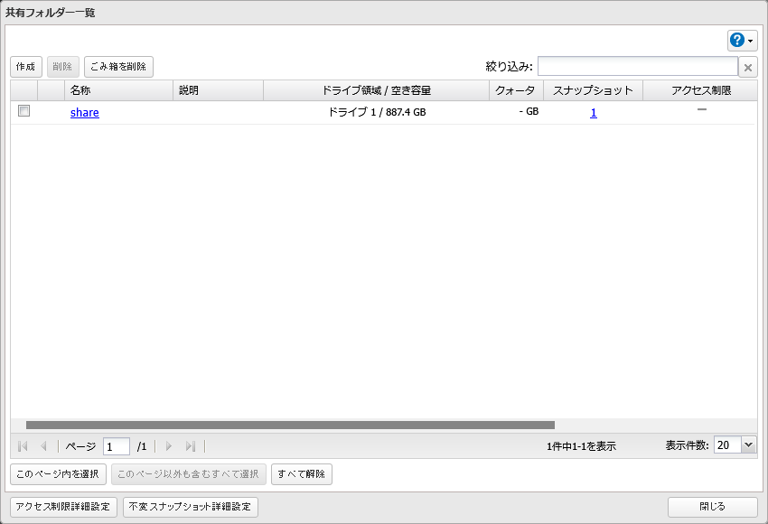Click the 作成 button

coord(26,67)
